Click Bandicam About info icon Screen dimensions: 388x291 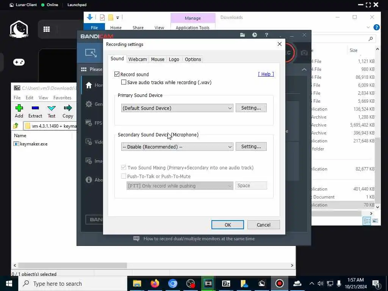point(89,180)
